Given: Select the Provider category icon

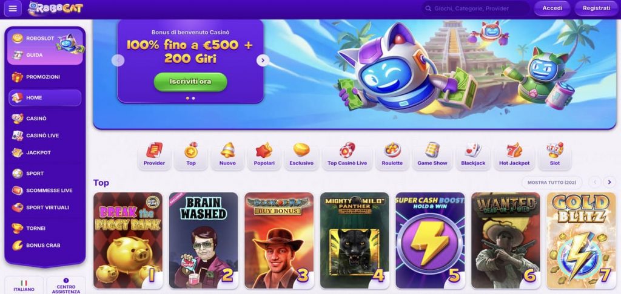Looking at the screenshot, I should 155,150.
